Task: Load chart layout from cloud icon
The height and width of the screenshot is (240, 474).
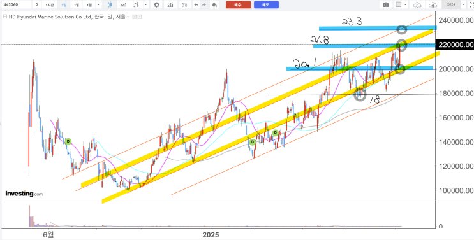Action: 417,4
